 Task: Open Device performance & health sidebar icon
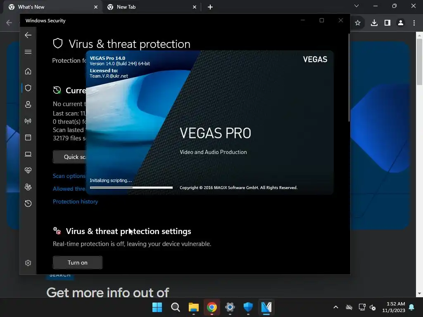(28, 170)
